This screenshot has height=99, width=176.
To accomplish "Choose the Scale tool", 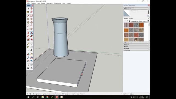I will (x=28, y=40).
